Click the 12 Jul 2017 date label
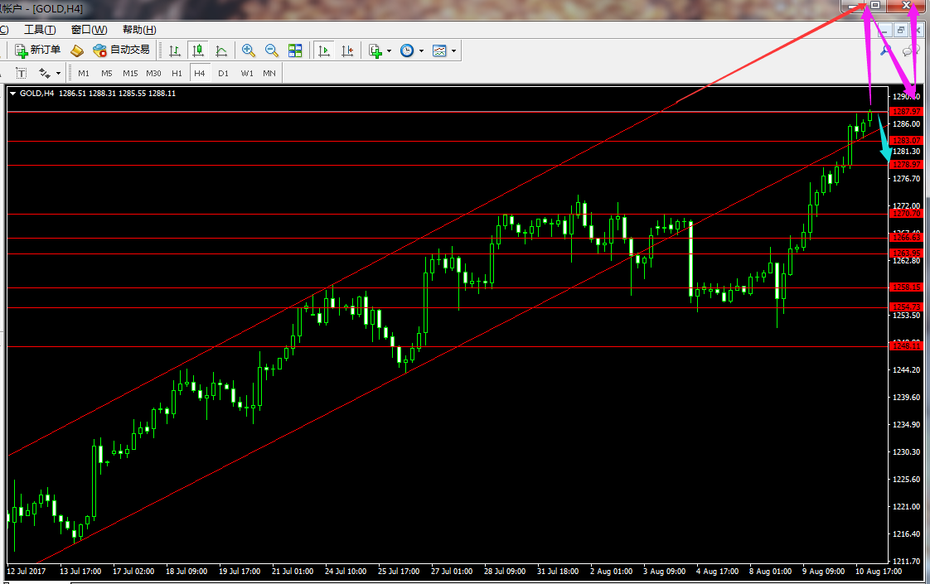The width and height of the screenshot is (930, 584). tap(26, 572)
